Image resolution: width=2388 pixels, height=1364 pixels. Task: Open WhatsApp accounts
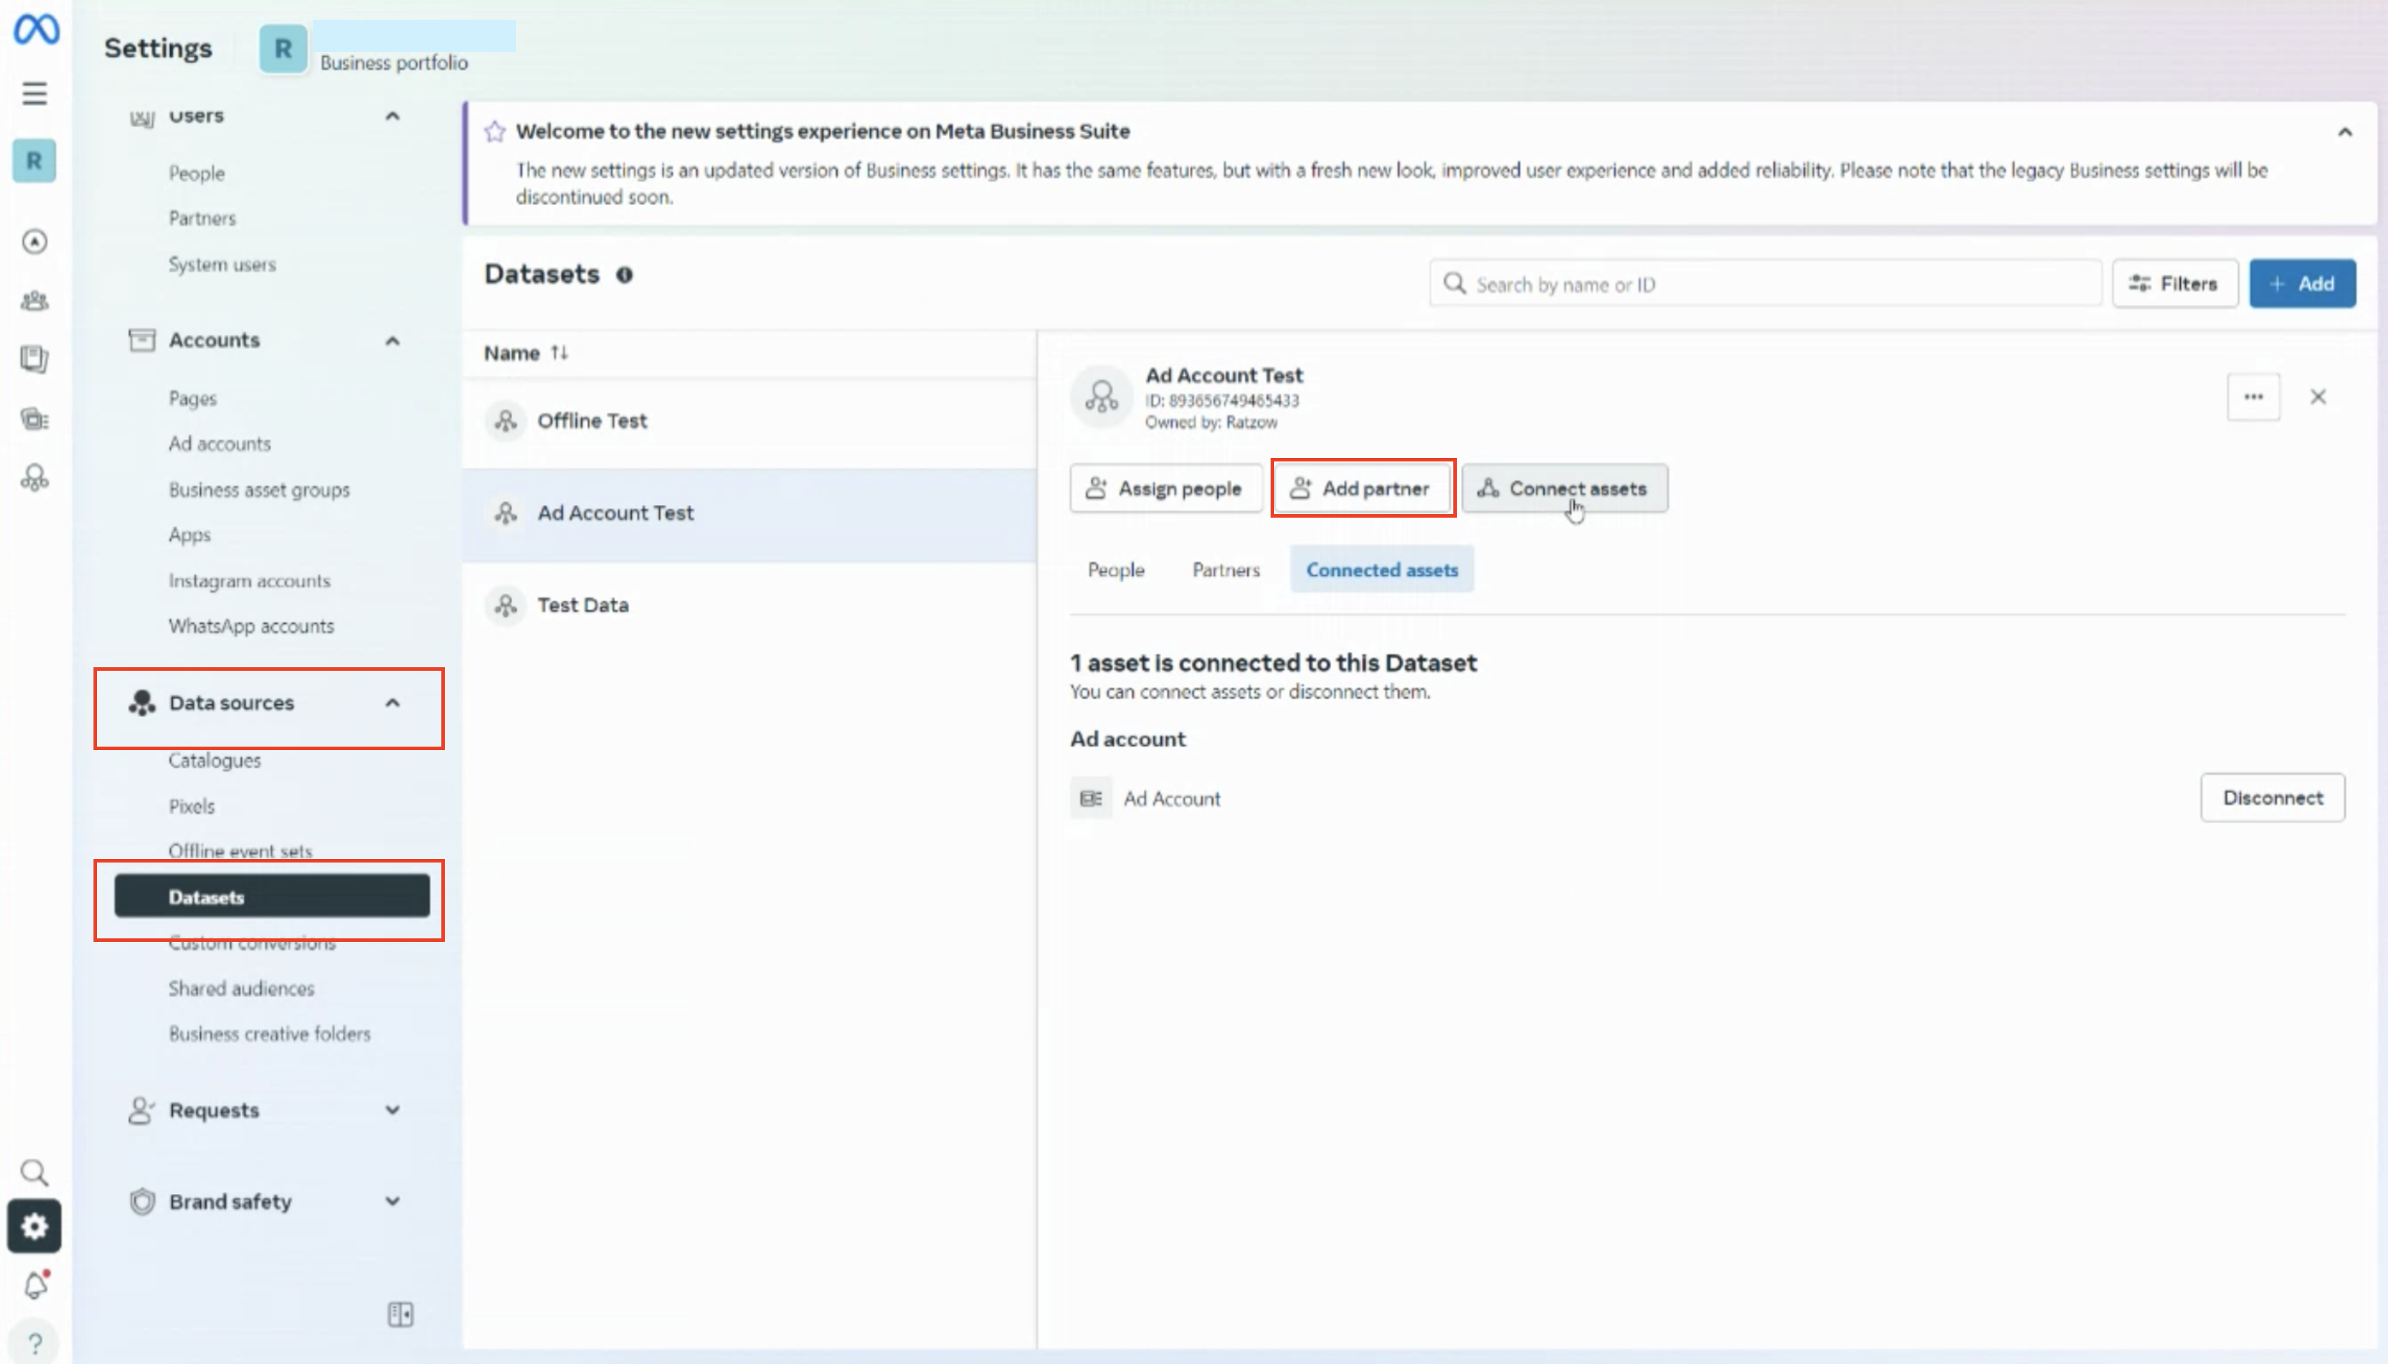251,626
